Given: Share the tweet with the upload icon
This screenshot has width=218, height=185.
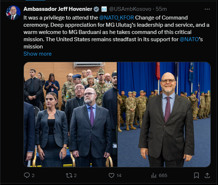Looking at the screenshot, I should pos(207,175).
